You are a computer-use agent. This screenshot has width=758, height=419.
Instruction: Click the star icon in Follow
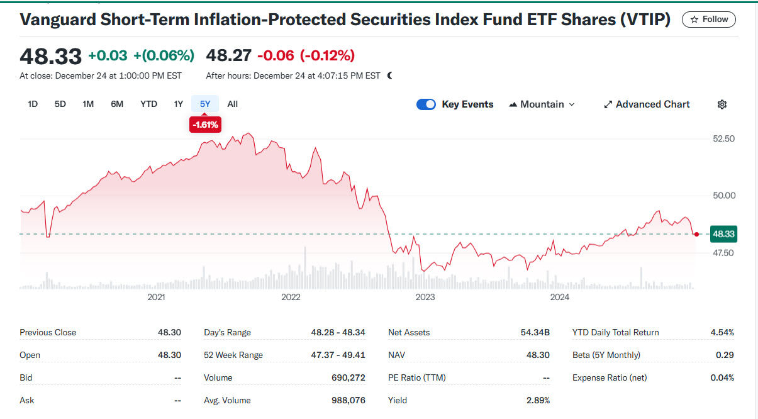point(694,20)
